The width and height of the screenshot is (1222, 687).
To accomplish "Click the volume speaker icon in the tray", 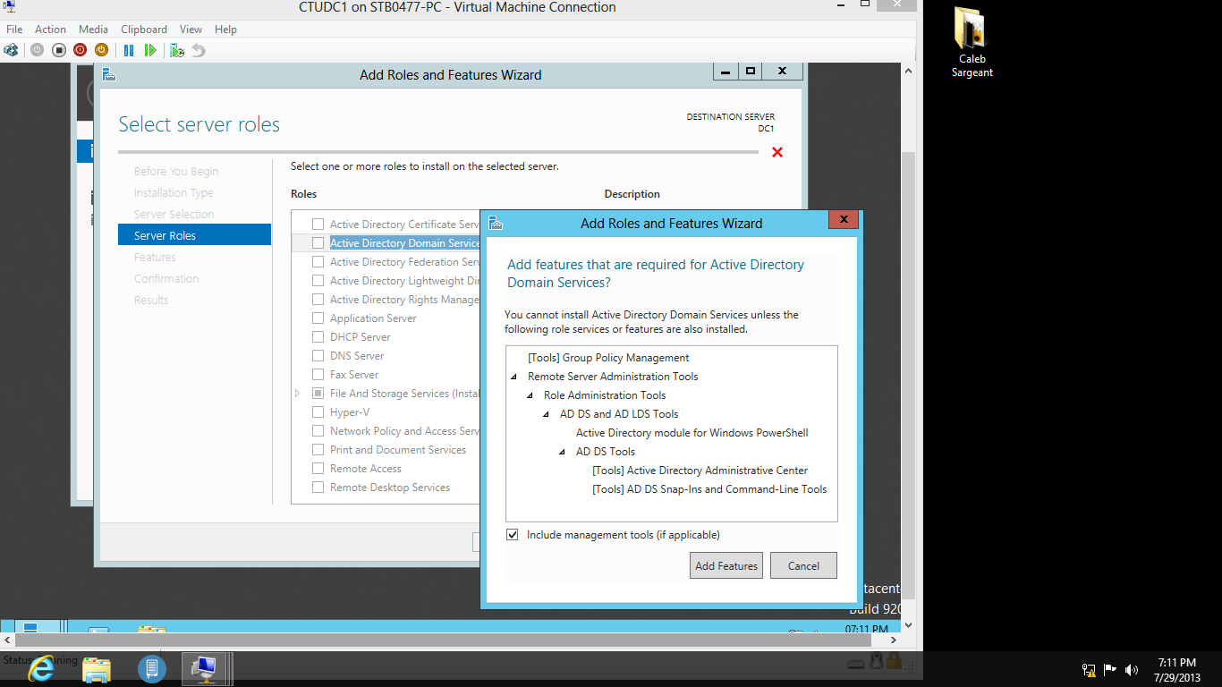I will (1132, 669).
